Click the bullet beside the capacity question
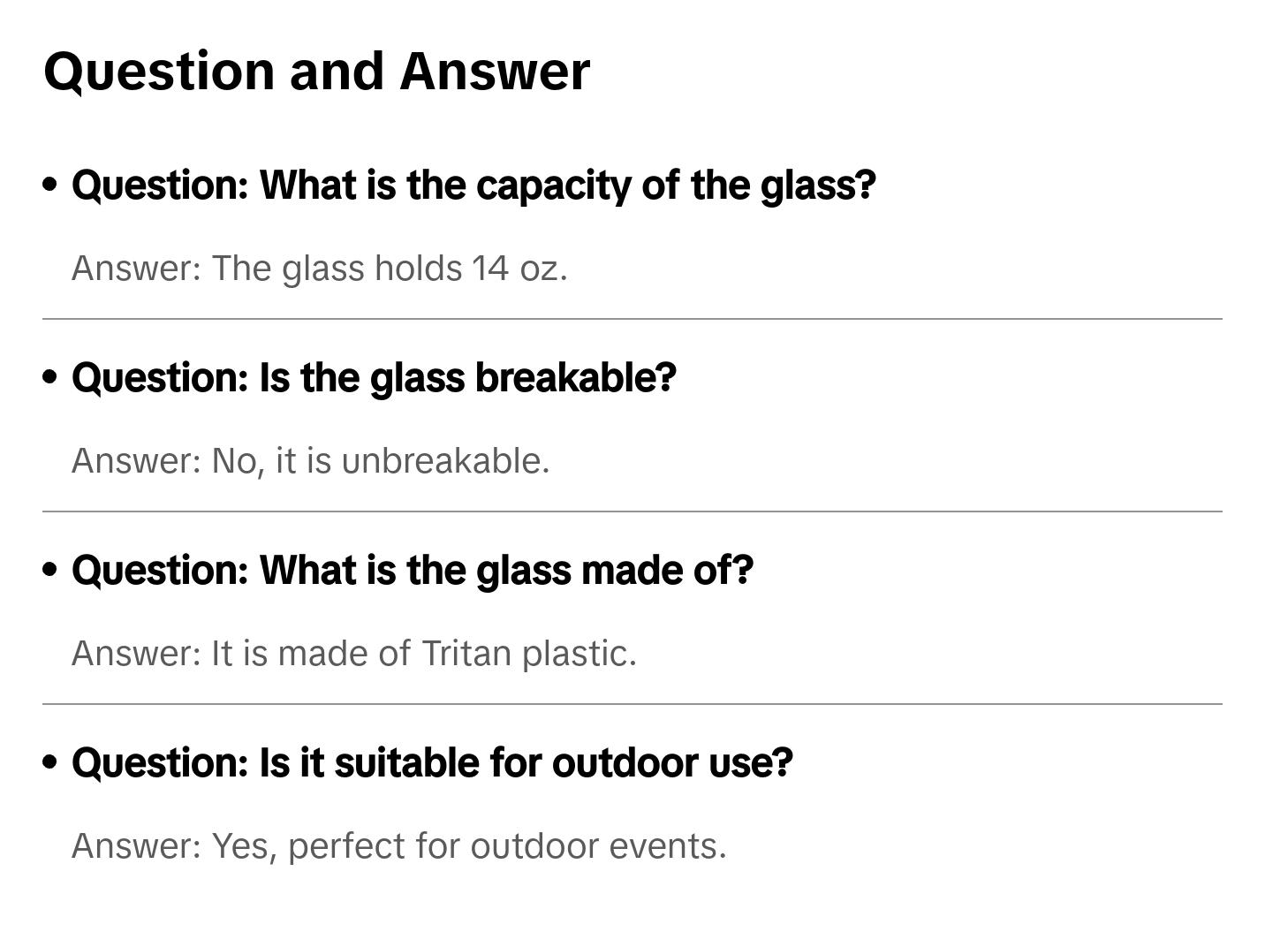 tap(50, 185)
